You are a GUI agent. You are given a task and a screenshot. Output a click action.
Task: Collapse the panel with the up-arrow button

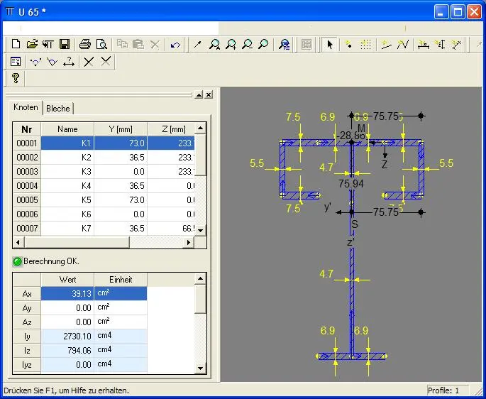pos(199,94)
